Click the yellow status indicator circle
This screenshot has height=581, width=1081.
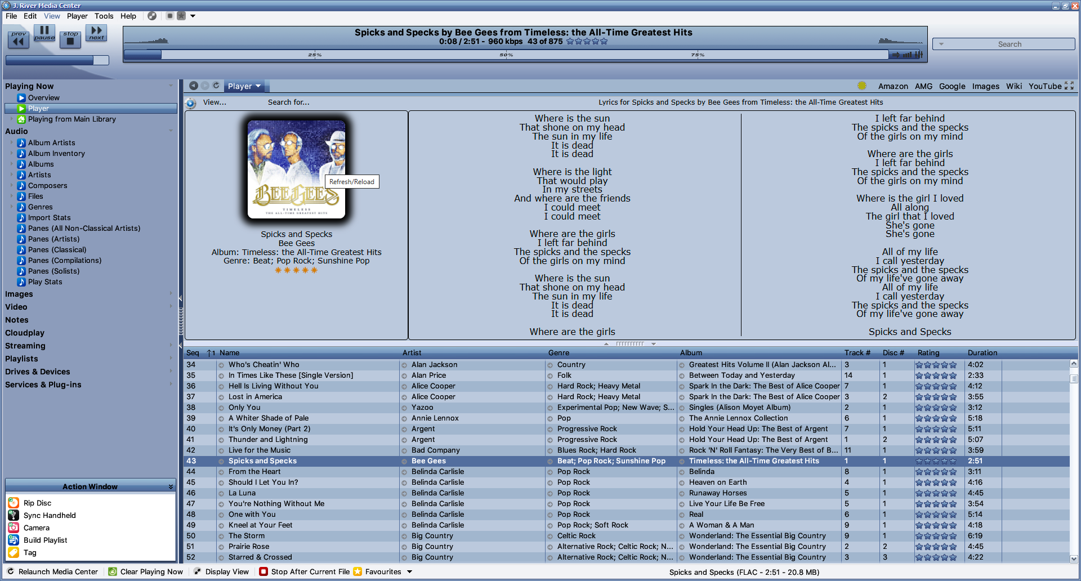[x=862, y=86]
